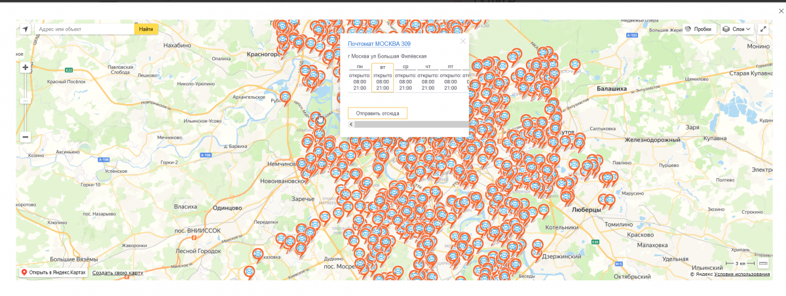Open the Условия использования link
The height and width of the screenshot is (296, 786).
click(x=742, y=274)
